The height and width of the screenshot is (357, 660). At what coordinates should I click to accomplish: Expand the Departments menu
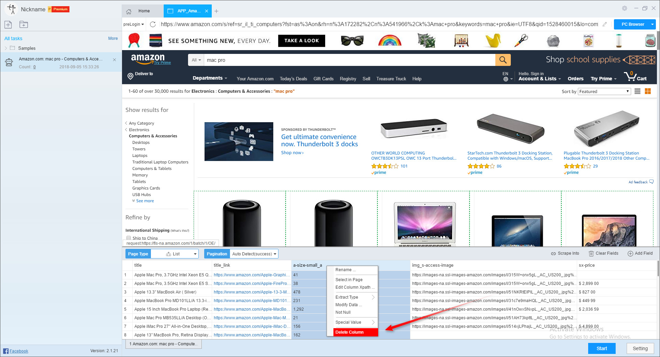click(x=210, y=78)
